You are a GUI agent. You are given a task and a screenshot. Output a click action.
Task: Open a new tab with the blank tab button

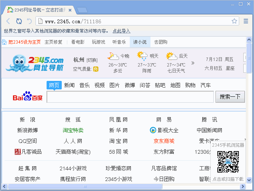tap(82, 10)
